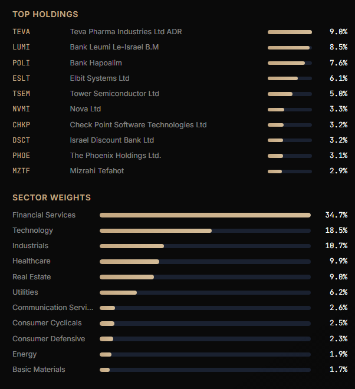Click the 1.7% sector value
Screen dimensions: 355x389
click(338, 370)
